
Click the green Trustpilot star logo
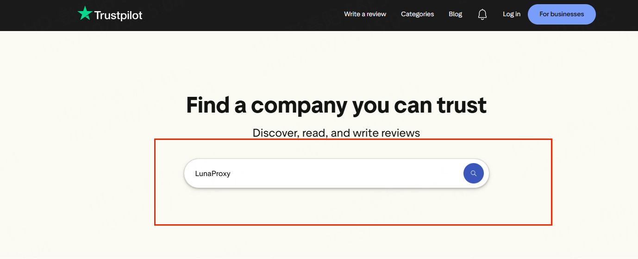[85, 13]
